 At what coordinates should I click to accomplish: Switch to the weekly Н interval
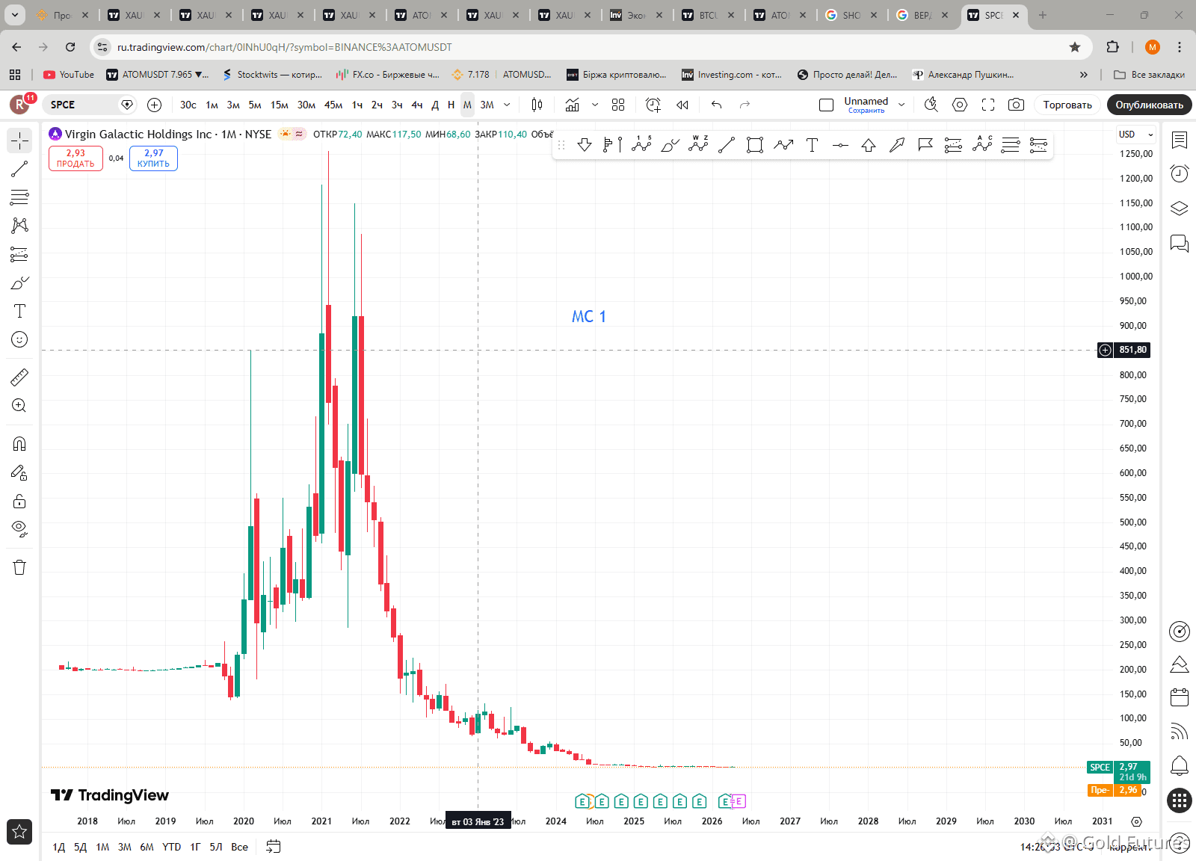451,105
